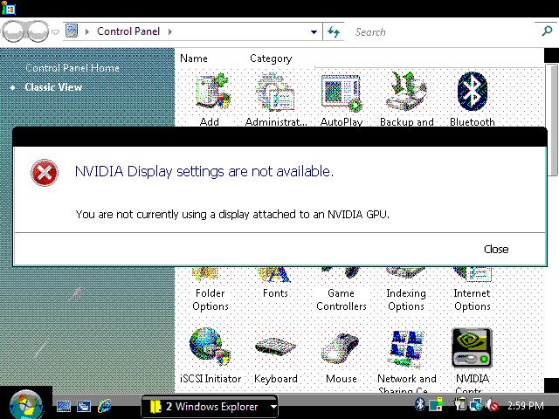
Task: Expand arrow before Control Panel breadcrumb
Action: pos(87,31)
